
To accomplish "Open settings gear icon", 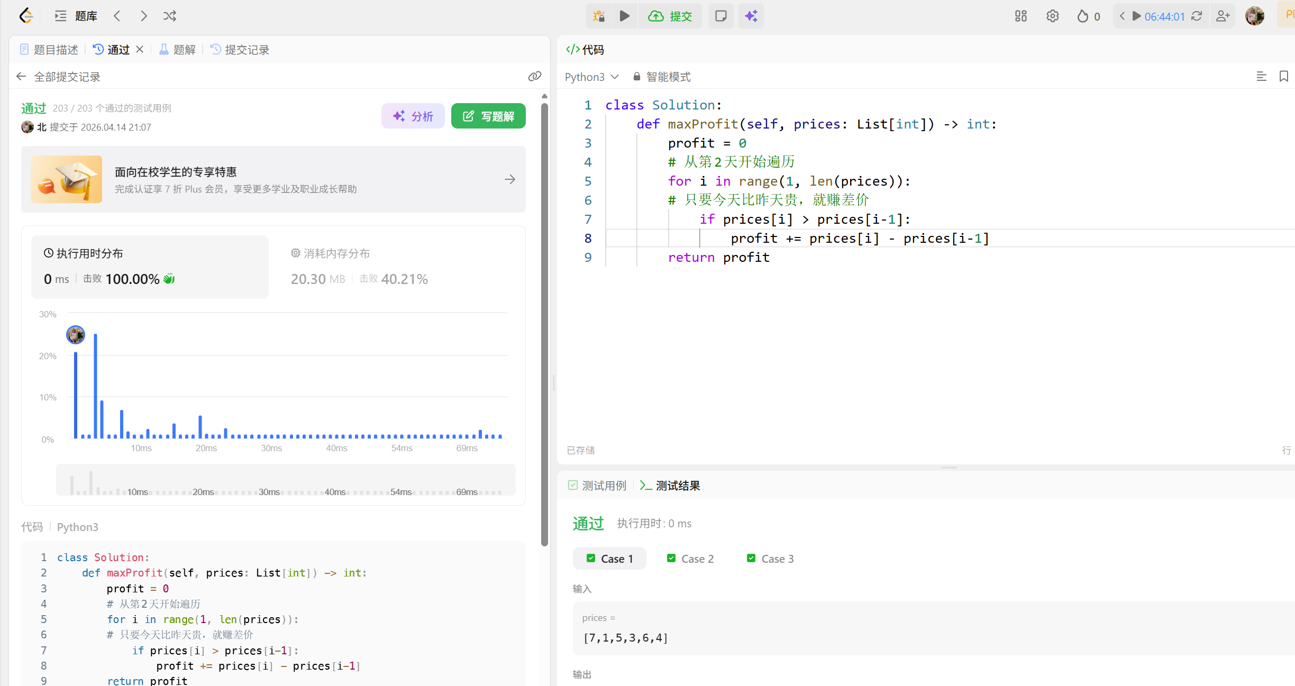I will pos(1052,16).
